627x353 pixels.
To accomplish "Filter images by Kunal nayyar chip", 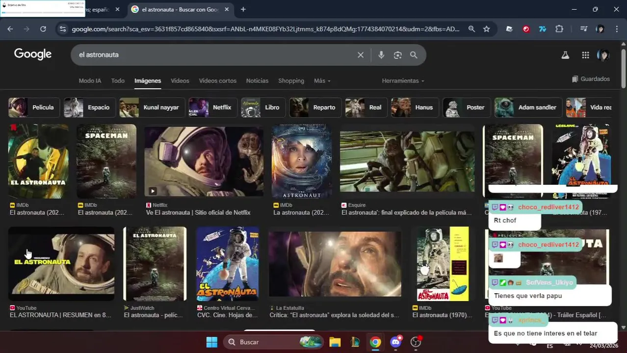I will [152, 107].
